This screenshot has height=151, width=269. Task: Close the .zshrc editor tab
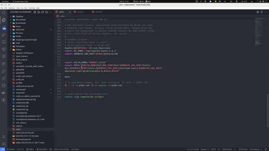coord(70,12)
